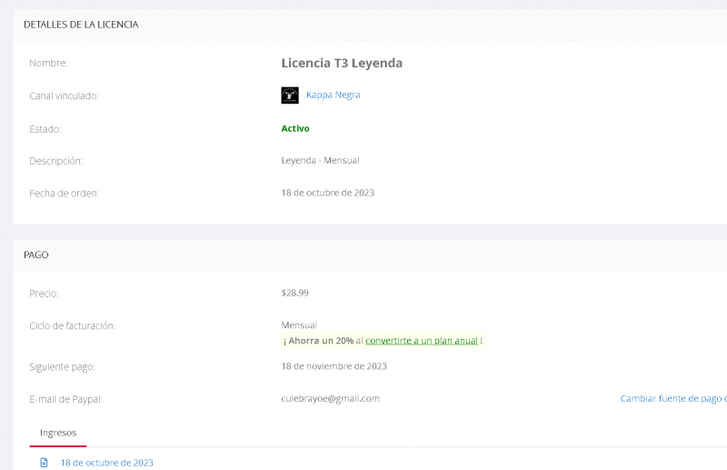Click the $28.99 price value

pos(294,293)
